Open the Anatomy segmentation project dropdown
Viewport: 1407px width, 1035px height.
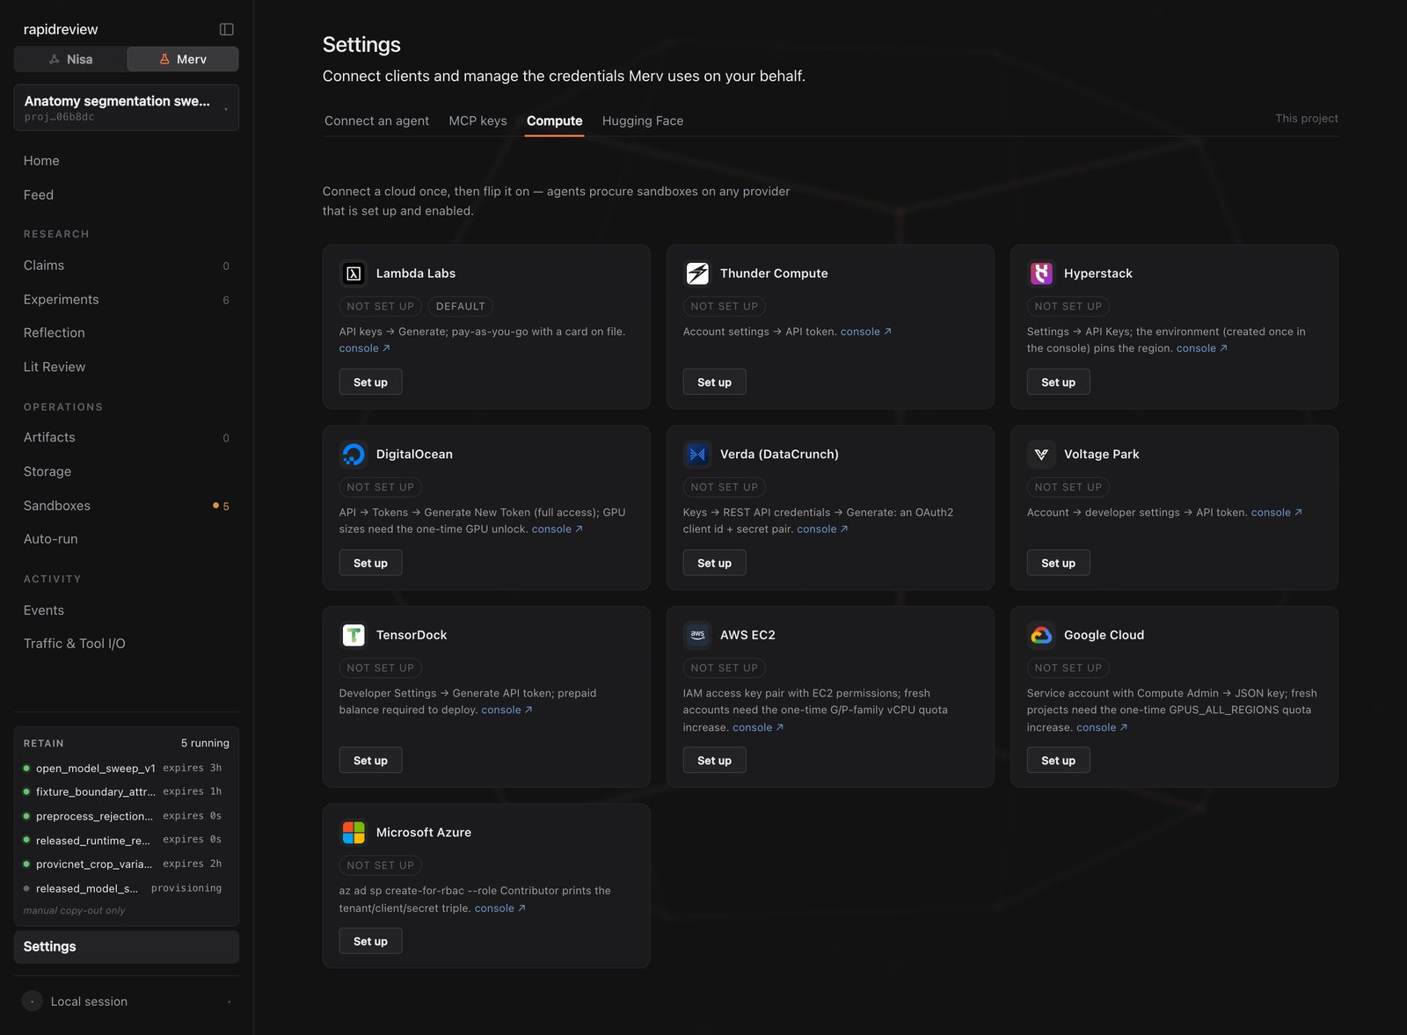click(x=127, y=107)
